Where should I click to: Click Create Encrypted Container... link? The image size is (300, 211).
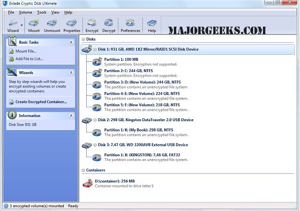click(41, 102)
